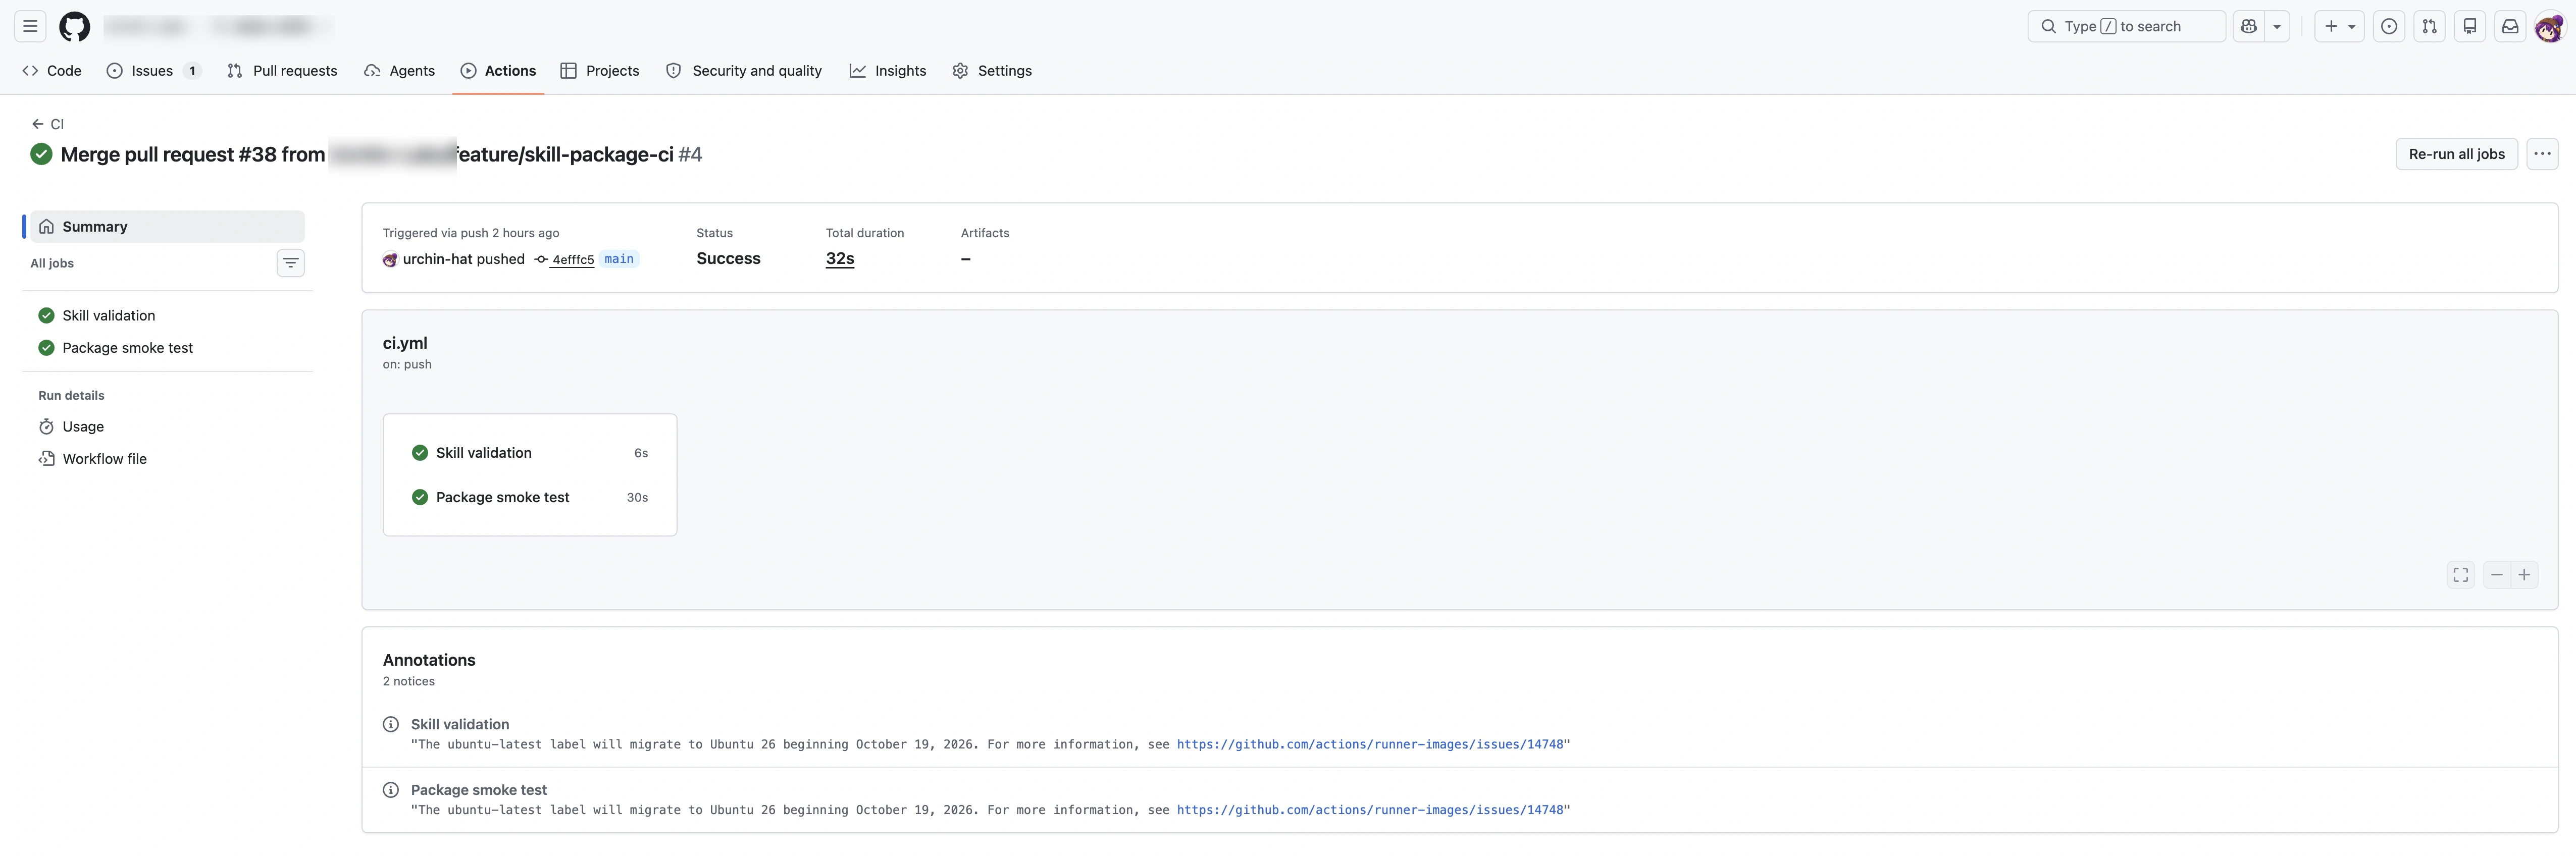Go back to the CI workflow

48,124
